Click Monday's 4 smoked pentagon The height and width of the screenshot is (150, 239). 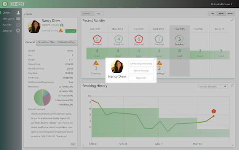click(119, 39)
